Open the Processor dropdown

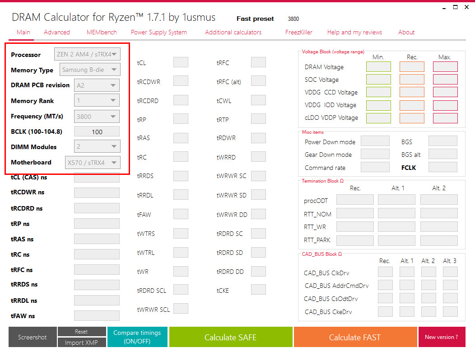87,54
